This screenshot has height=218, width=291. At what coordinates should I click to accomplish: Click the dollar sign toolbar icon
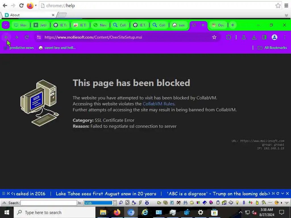(x=244, y=203)
